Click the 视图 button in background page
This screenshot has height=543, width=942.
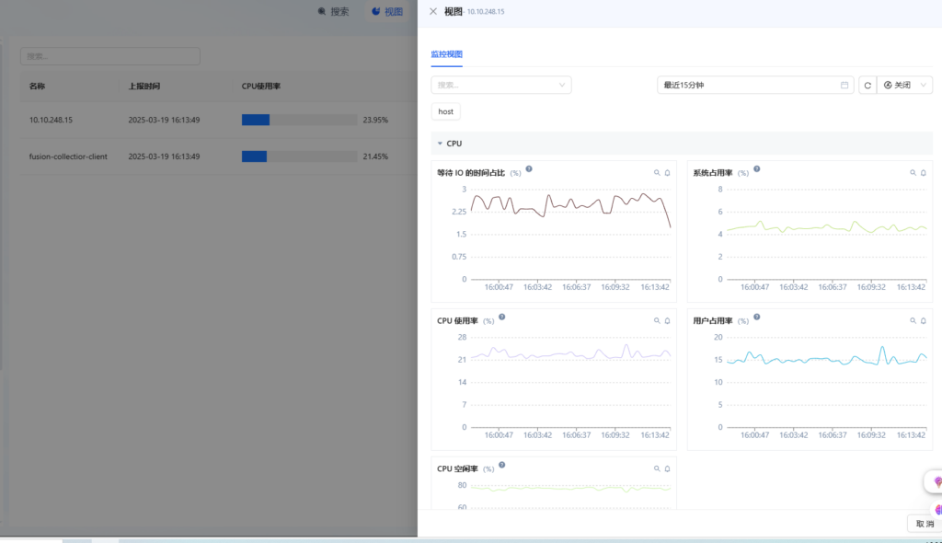(x=387, y=11)
